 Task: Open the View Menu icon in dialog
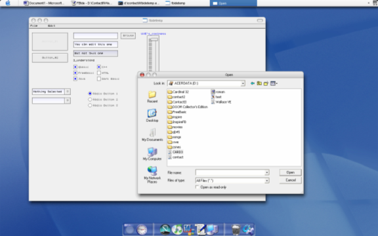point(274,83)
